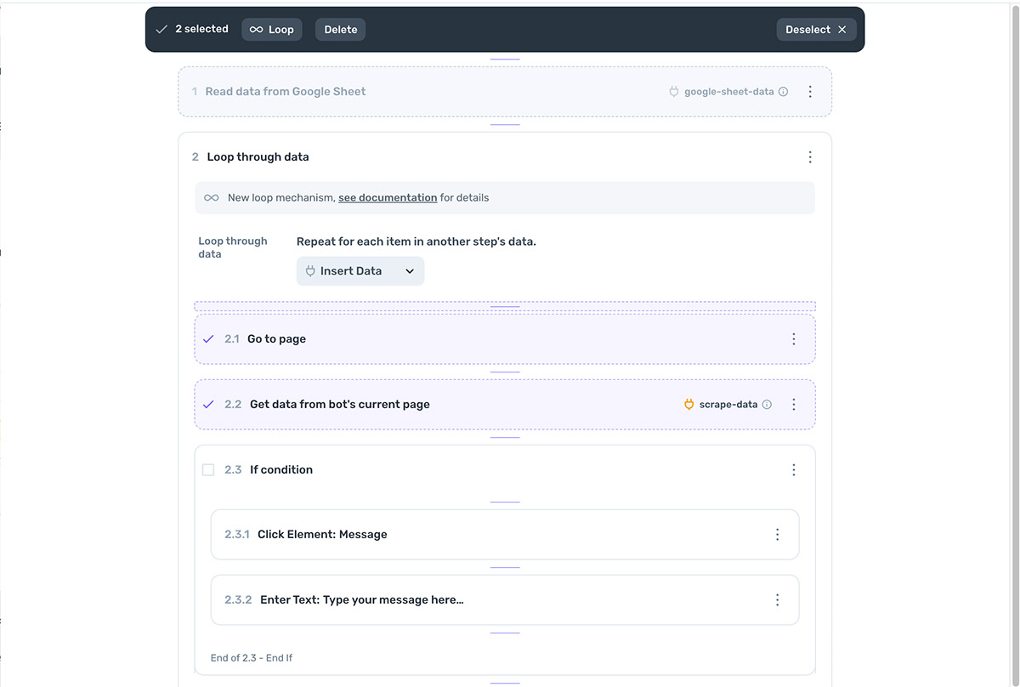The width and height of the screenshot is (1020, 687).
Task: Click the step title Read data from Google Sheet
Action: tap(286, 92)
